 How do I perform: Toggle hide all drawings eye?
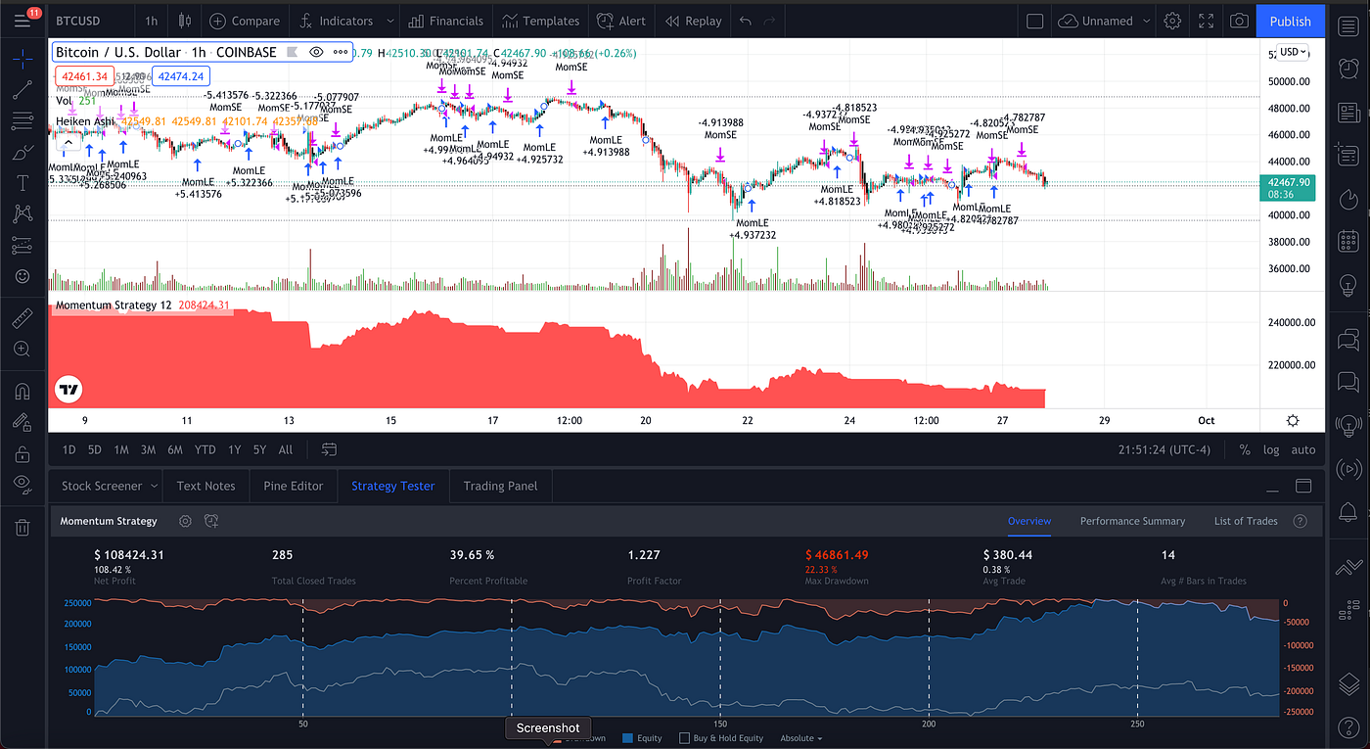(22, 484)
